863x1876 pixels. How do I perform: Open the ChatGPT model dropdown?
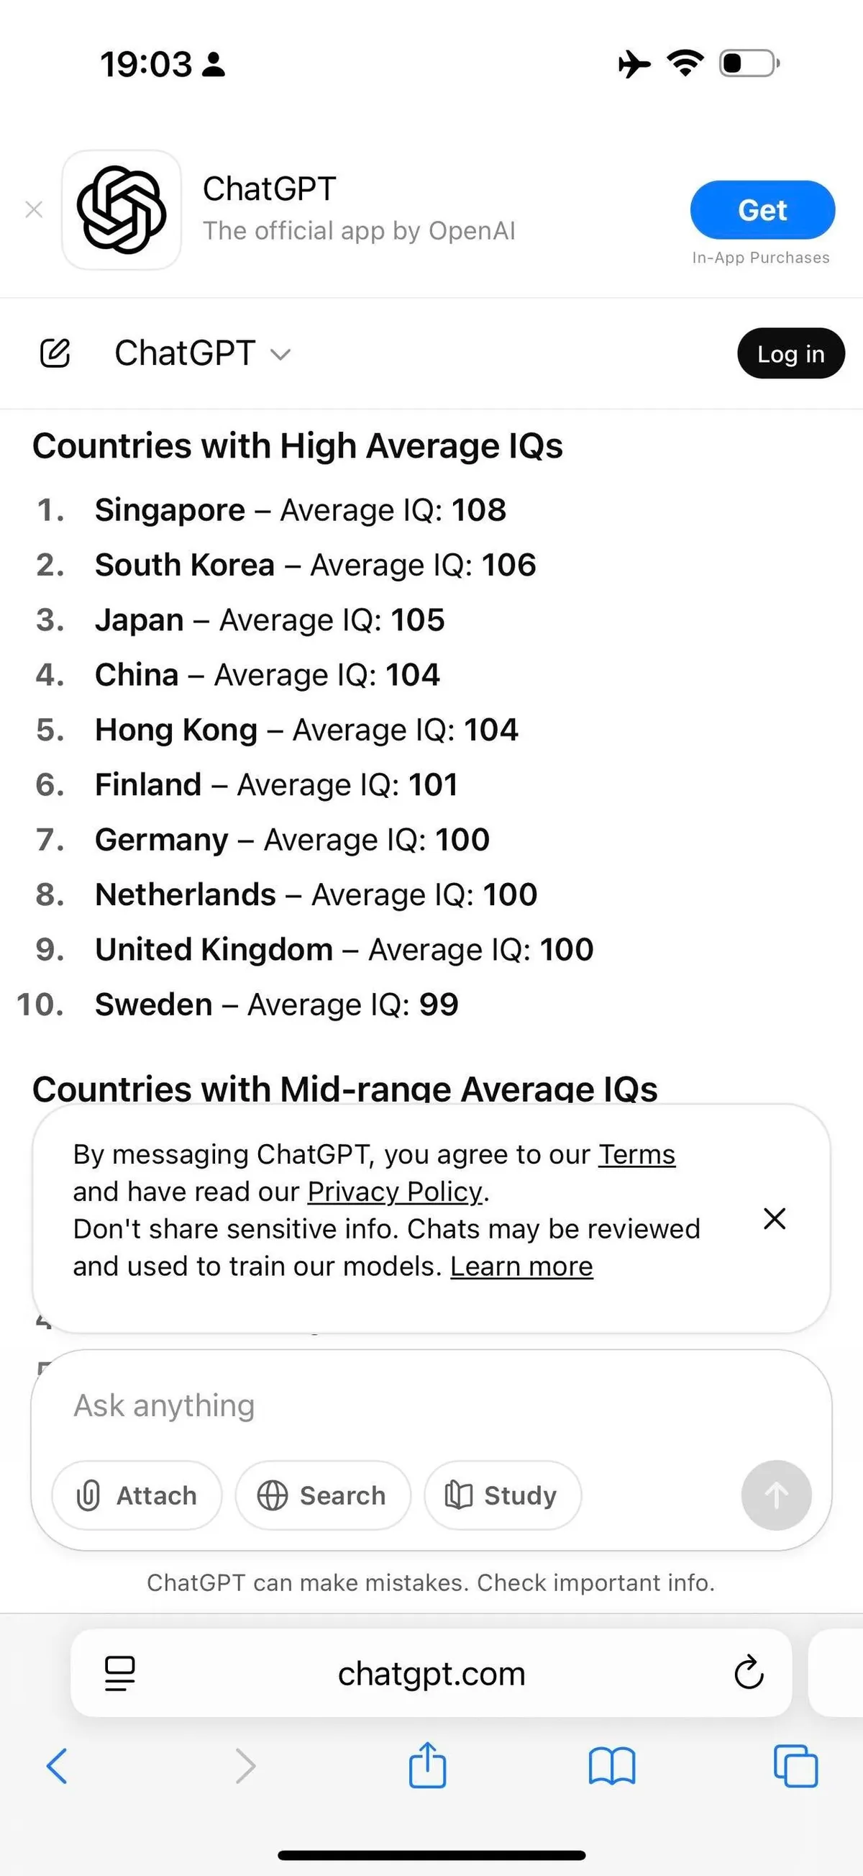202,354
